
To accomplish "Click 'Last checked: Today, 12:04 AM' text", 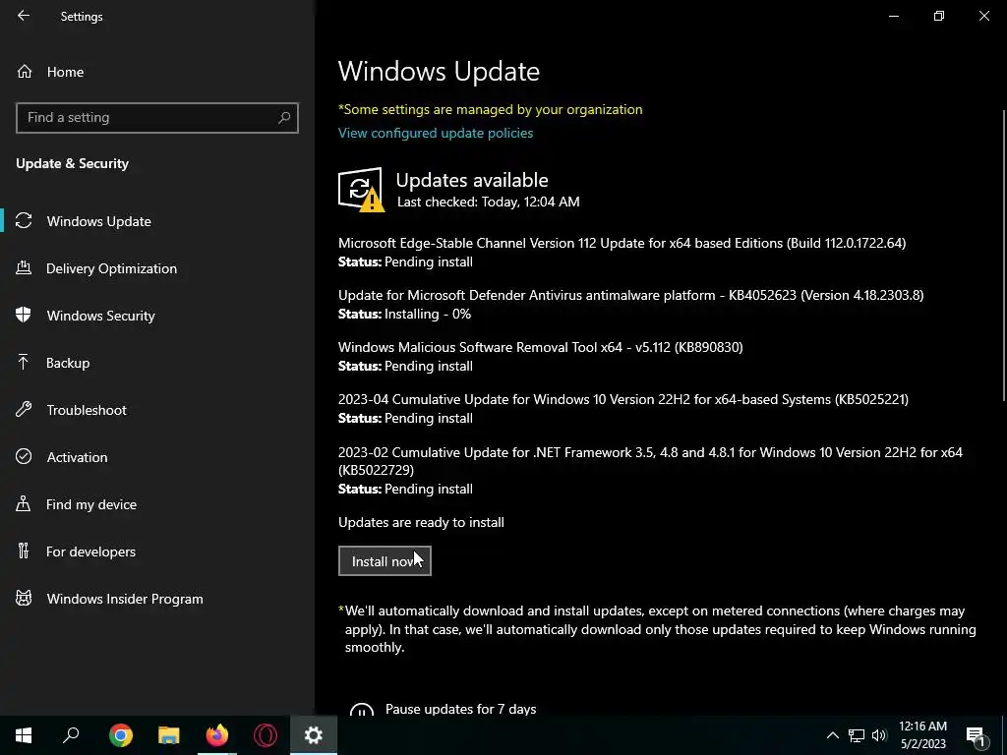I will [x=488, y=202].
